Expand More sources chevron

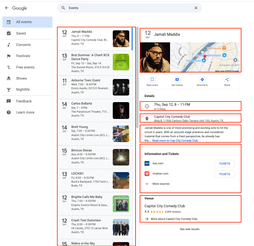click(147, 184)
